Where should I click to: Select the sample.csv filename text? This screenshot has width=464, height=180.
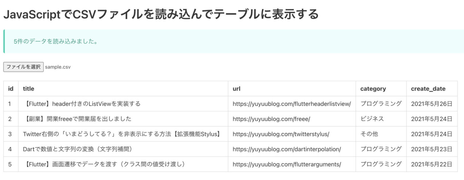coord(57,67)
